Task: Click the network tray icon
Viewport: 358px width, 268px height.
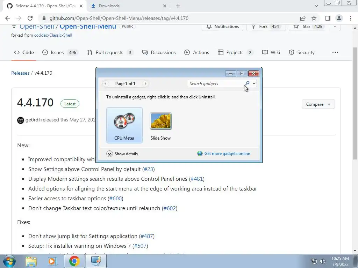Action: click(314, 261)
